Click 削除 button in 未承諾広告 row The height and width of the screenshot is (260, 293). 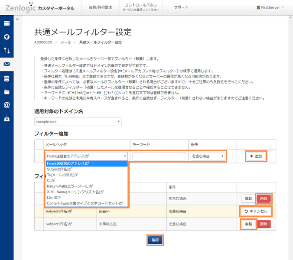click(x=264, y=224)
